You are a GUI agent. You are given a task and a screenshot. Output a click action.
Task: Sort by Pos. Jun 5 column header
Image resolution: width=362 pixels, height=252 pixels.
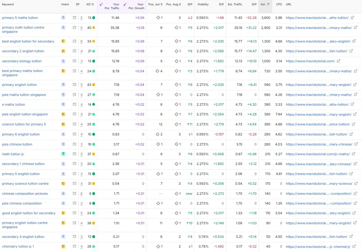click(x=155, y=4)
